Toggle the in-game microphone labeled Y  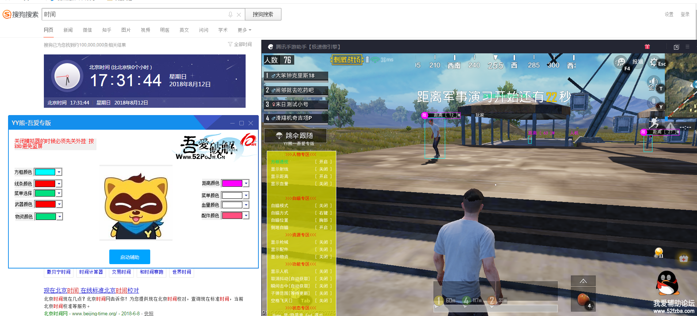click(x=653, y=103)
